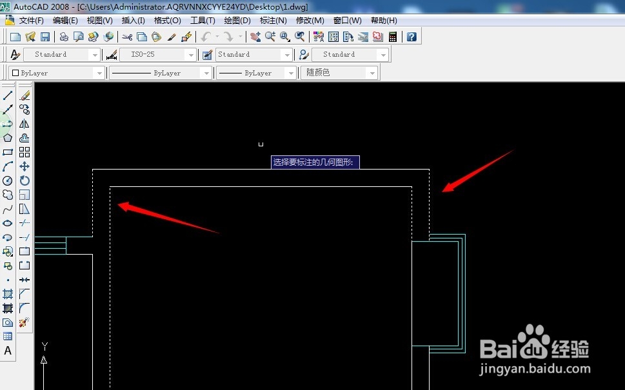
Task: Open the 工具(T) menu
Action: point(203,21)
